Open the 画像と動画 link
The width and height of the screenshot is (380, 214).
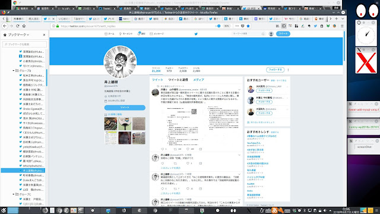115,114
